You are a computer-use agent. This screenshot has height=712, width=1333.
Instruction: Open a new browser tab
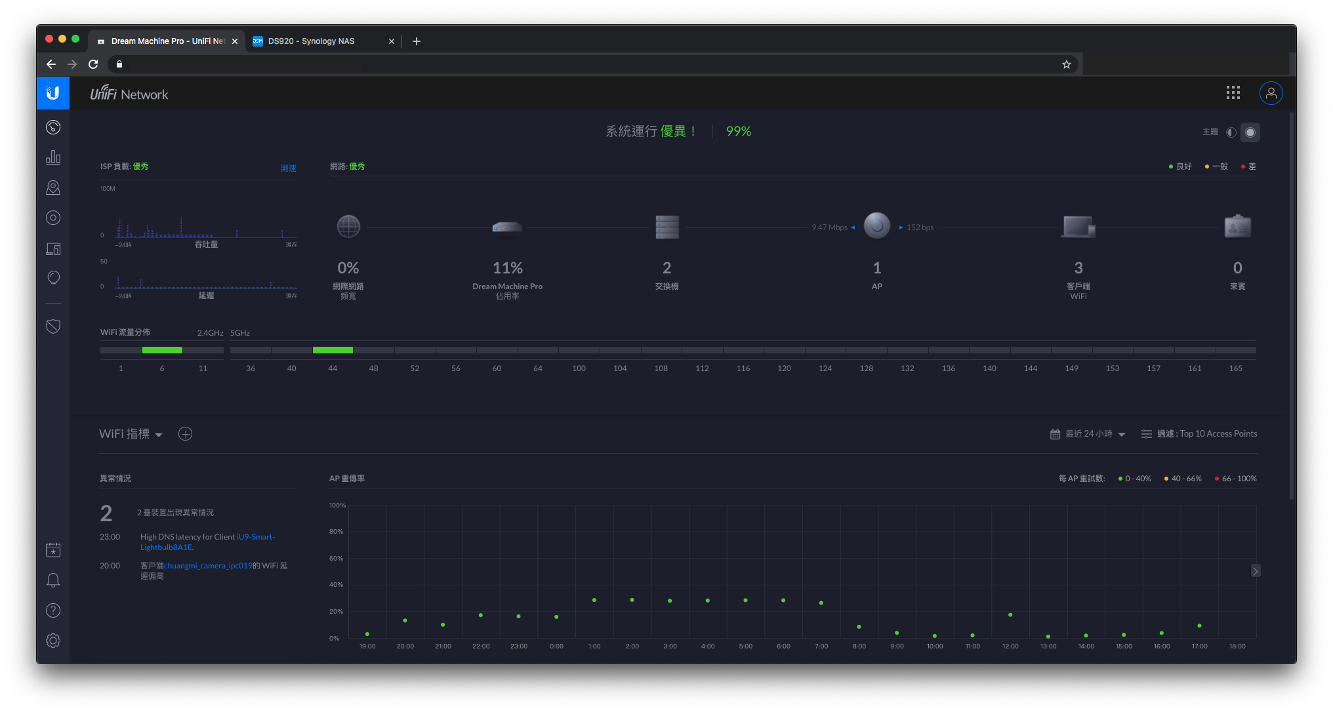(417, 41)
